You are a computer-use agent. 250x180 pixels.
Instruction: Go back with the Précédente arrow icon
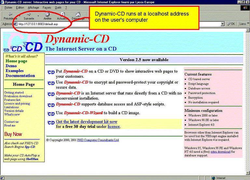click(x=10, y=15)
